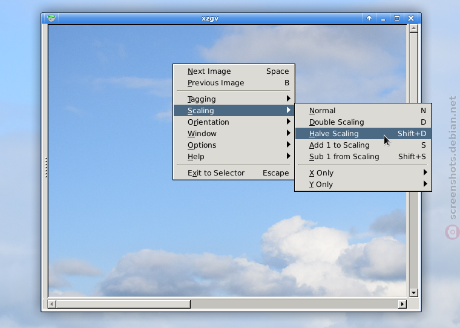Image resolution: width=460 pixels, height=328 pixels.
Task: Select Sub 1 from Scaling
Action: (x=363, y=156)
